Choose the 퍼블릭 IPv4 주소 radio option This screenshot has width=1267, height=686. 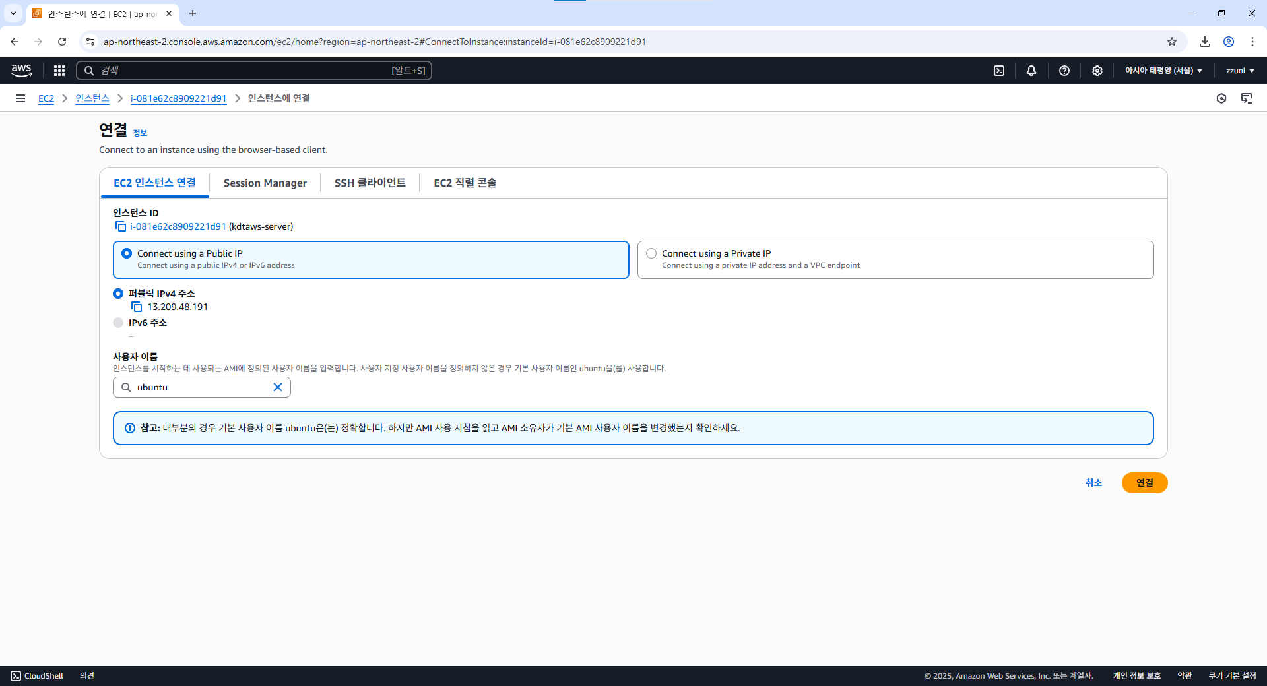pyautogui.click(x=118, y=294)
